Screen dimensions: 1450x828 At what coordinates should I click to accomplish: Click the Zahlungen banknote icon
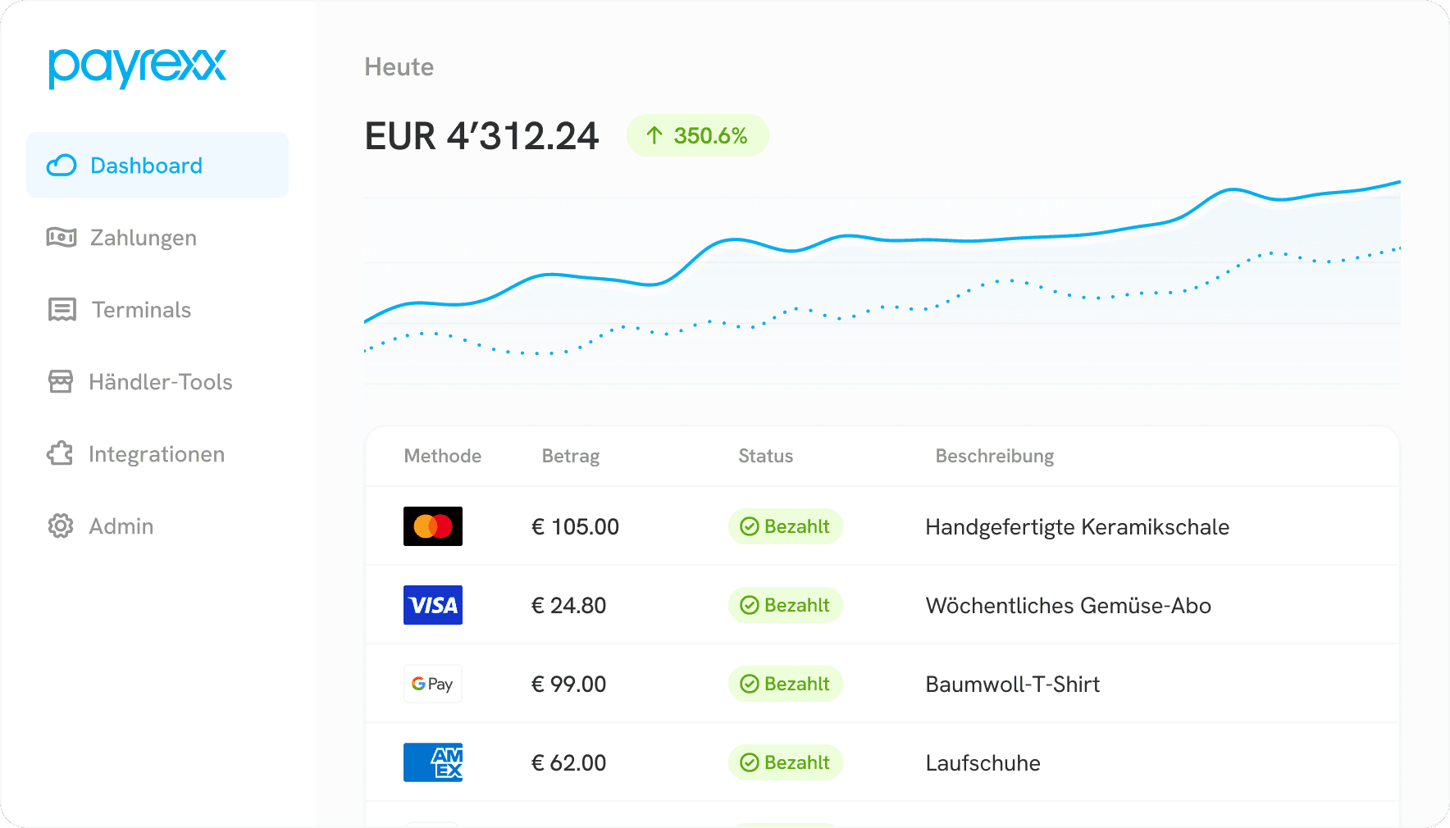62,238
